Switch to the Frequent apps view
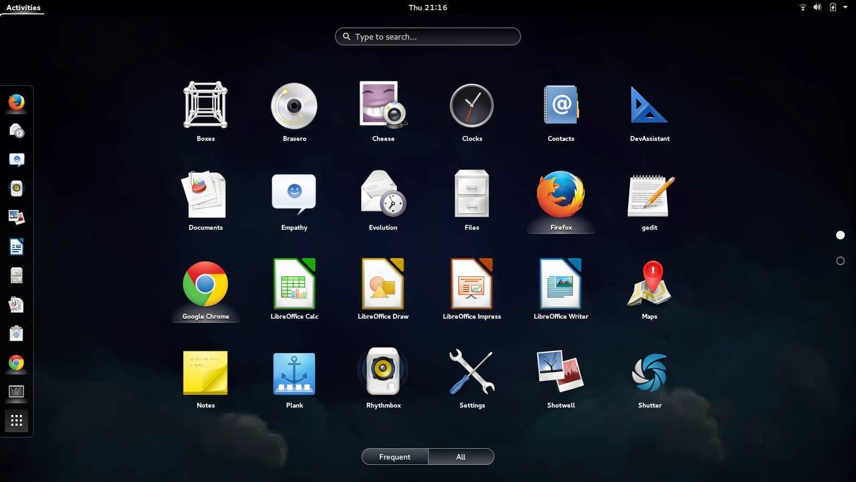The height and width of the screenshot is (482, 856). pyautogui.click(x=394, y=456)
